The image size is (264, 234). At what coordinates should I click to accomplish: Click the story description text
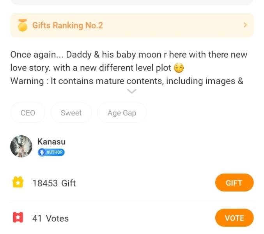click(x=129, y=55)
